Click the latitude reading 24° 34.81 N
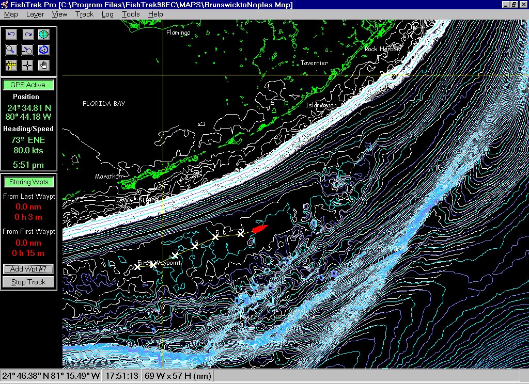 click(29, 108)
